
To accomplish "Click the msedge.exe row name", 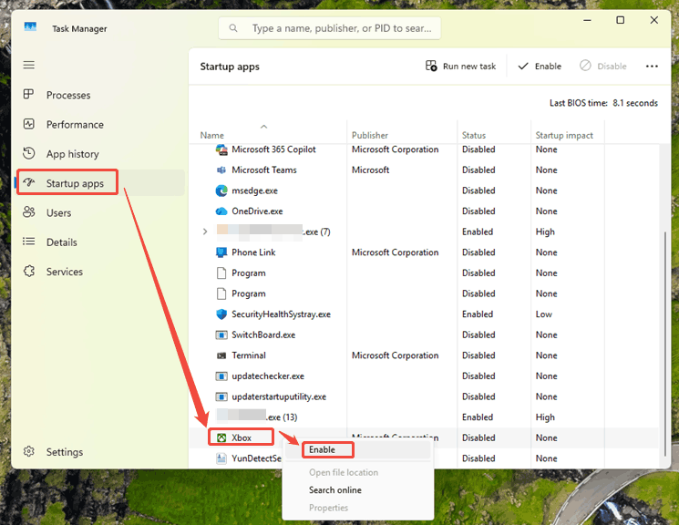I will coord(254,190).
